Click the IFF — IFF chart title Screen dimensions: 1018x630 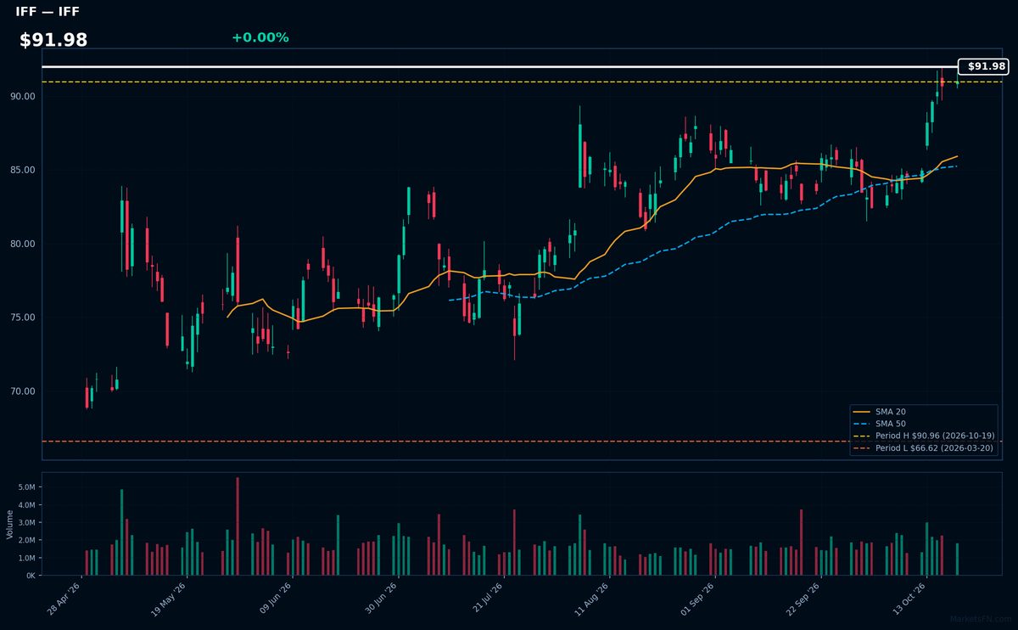pos(48,12)
